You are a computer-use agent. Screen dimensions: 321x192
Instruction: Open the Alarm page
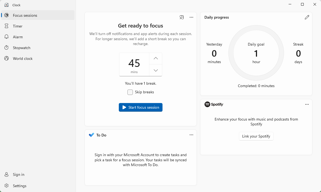tap(18, 37)
